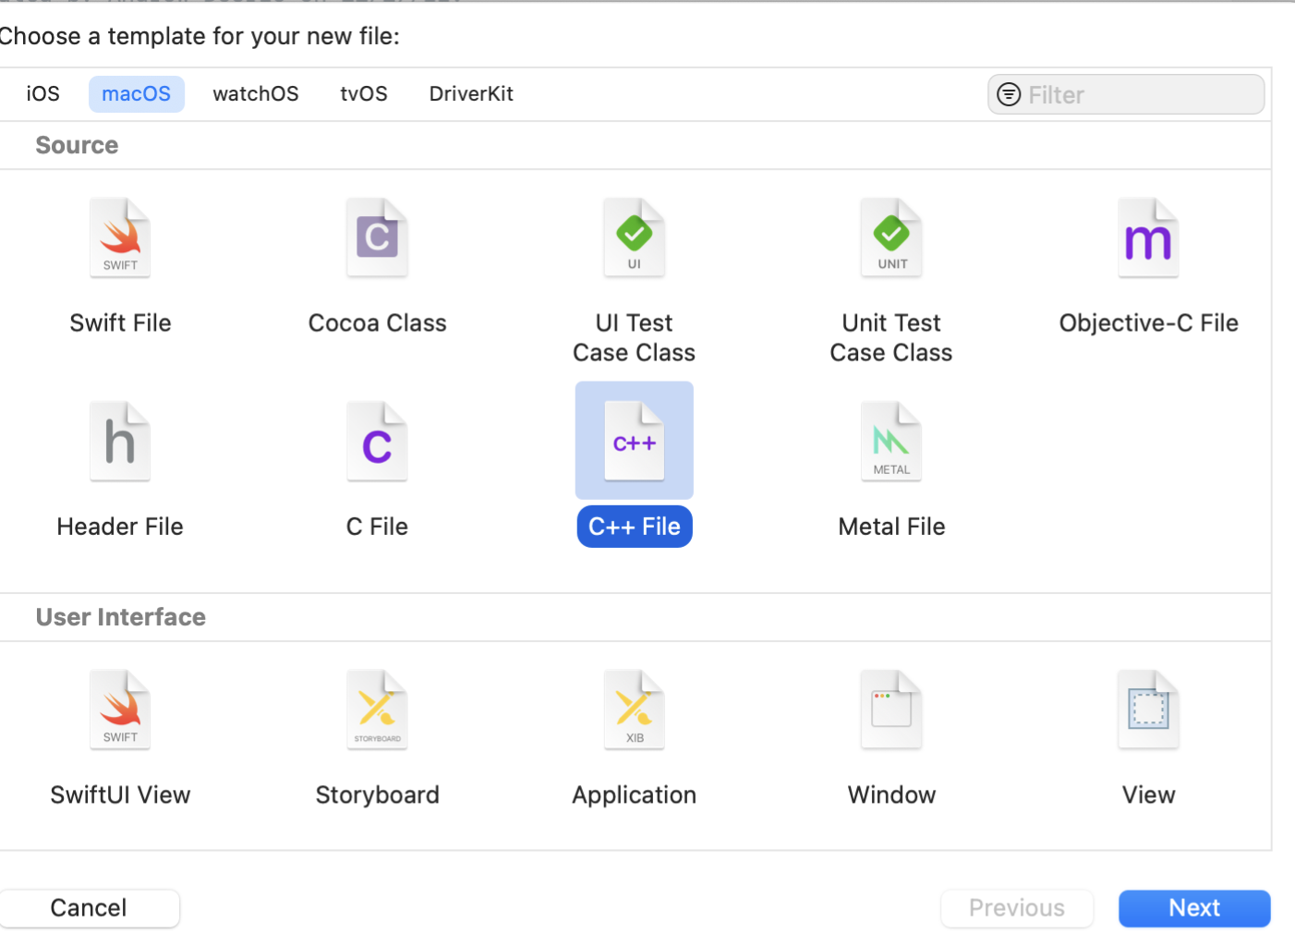Click the Cancel button

coord(89,908)
